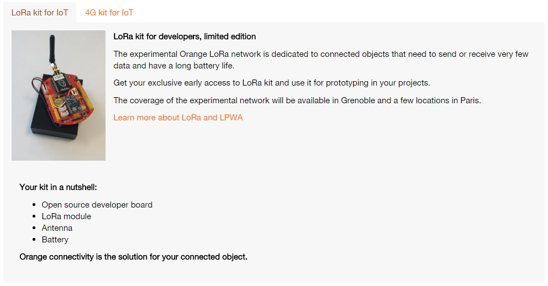Click the LoRa kit product photo

coord(59,96)
